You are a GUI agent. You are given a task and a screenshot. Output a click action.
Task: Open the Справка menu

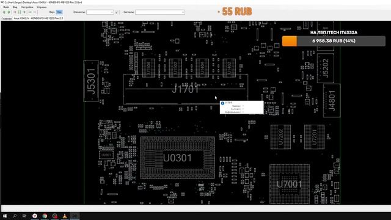click(42, 7)
